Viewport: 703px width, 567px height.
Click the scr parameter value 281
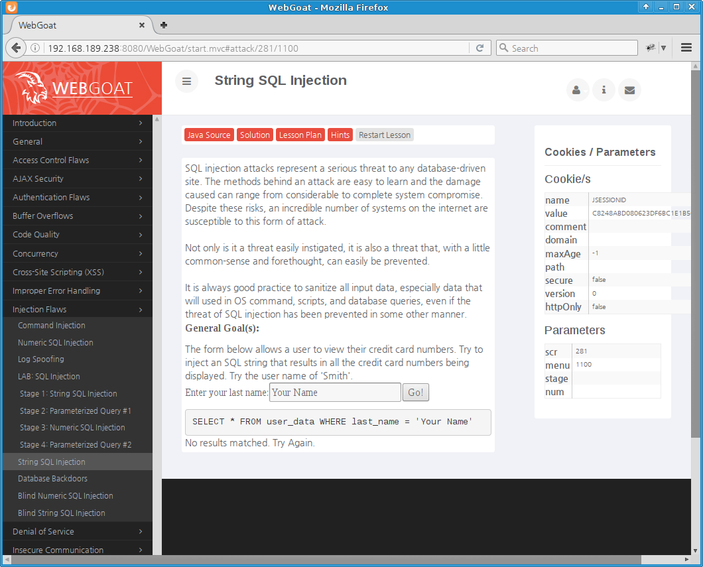(x=582, y=351)
